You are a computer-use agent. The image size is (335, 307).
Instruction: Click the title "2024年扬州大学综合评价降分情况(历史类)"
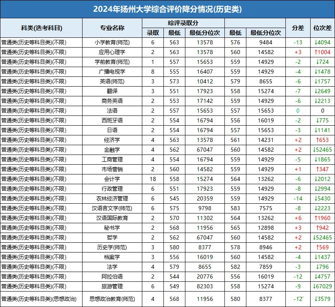click(x=167, y=9)
